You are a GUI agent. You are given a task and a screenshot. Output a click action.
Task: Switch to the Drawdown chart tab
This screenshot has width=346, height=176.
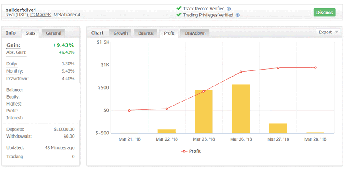(x=195, y=33)
